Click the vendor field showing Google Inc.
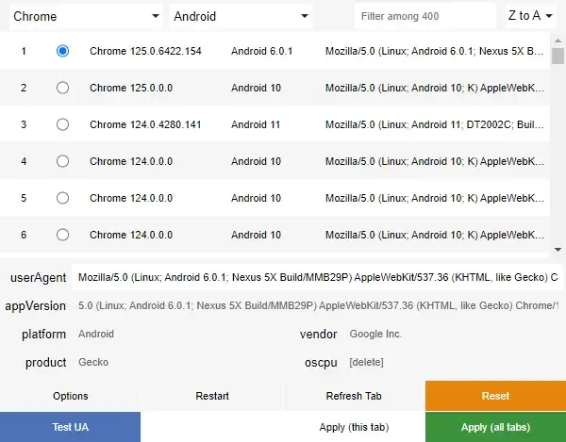The height and width of the screenshot is (442, 566). tap(453, 334)
